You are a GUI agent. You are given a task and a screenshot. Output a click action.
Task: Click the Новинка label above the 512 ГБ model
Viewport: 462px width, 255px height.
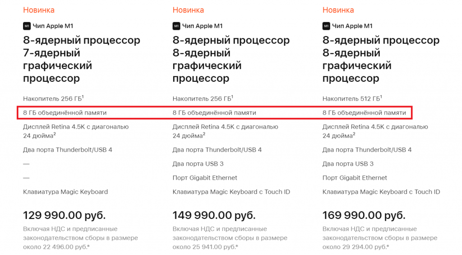click(x=338, y=10)
